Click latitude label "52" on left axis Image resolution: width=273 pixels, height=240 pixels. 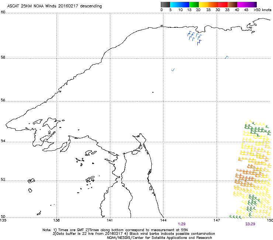coord(3,179)
